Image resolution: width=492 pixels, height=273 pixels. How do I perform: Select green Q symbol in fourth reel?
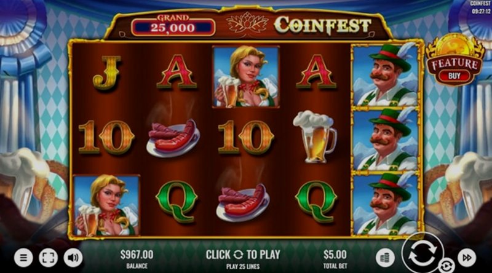pos(316,201)
